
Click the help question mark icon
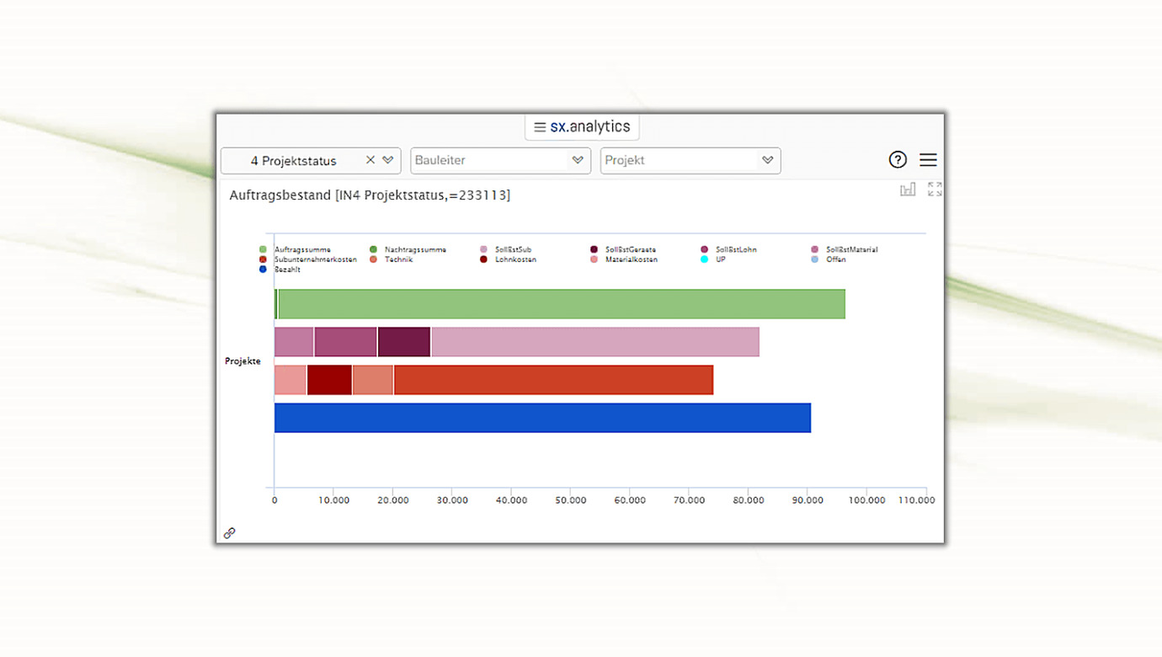click(898, 160)
